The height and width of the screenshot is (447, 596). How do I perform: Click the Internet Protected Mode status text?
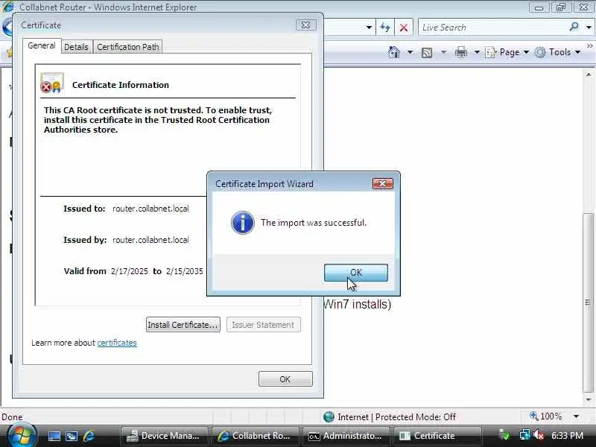396,417
